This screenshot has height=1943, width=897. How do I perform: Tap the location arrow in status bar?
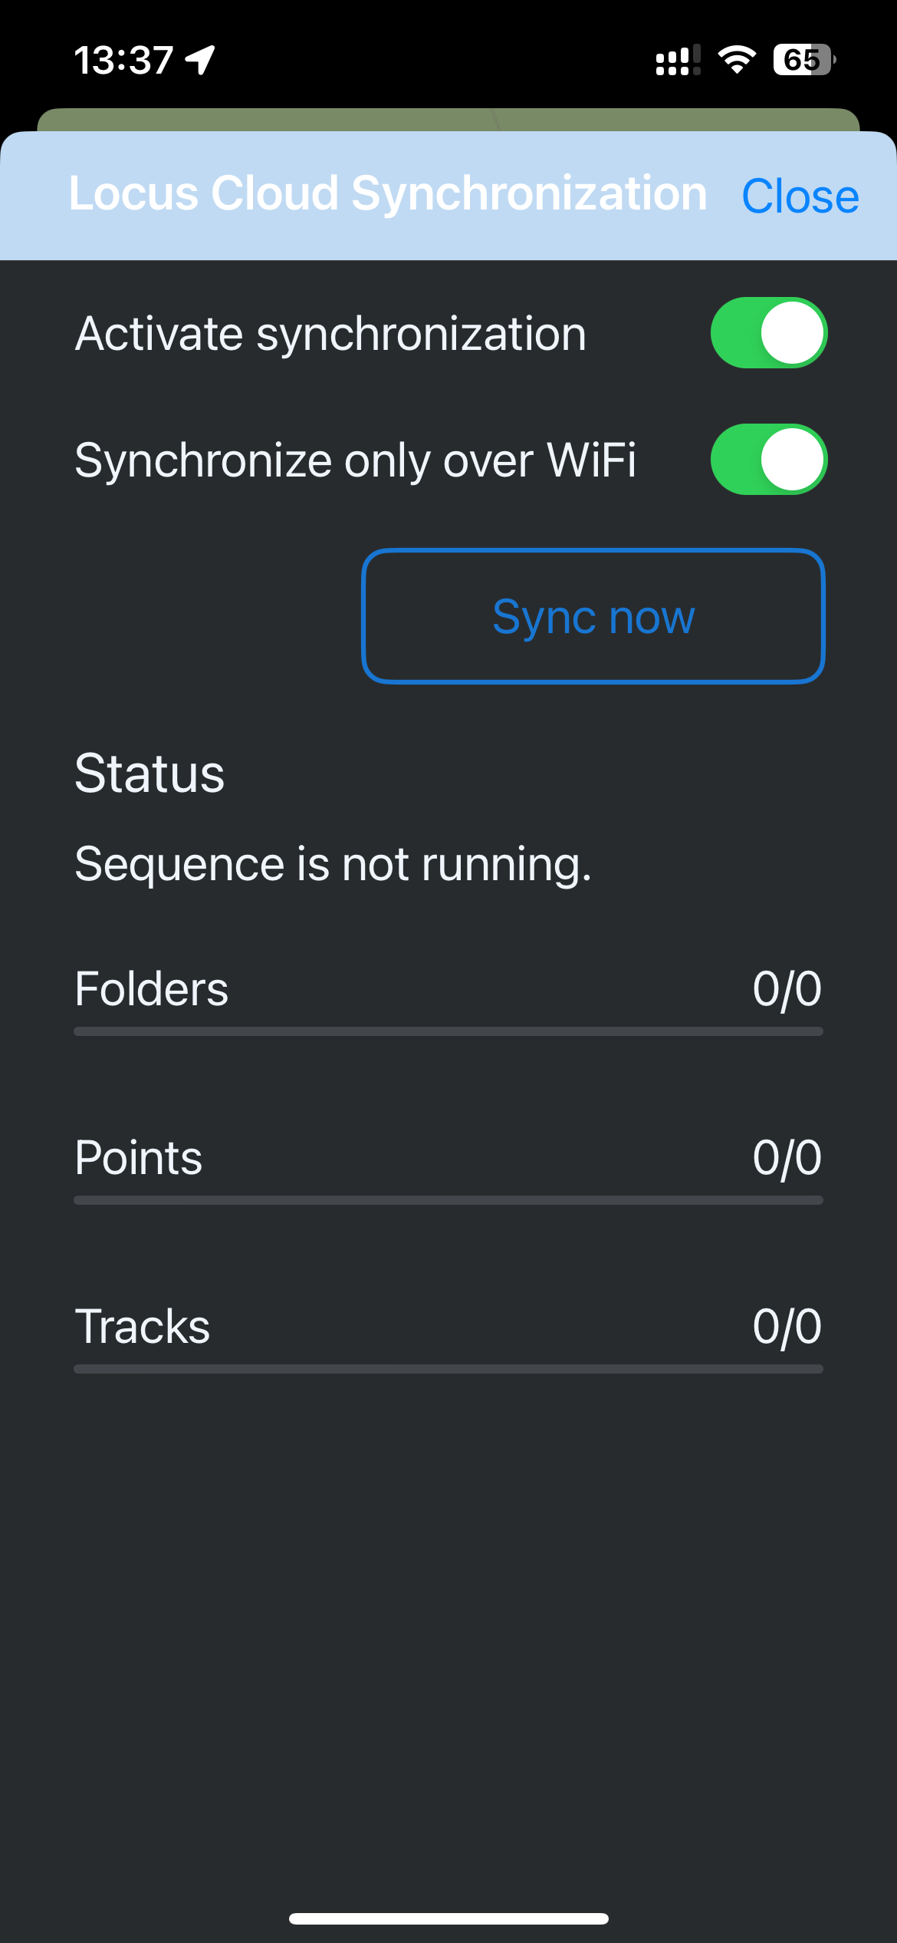[201, 60]
